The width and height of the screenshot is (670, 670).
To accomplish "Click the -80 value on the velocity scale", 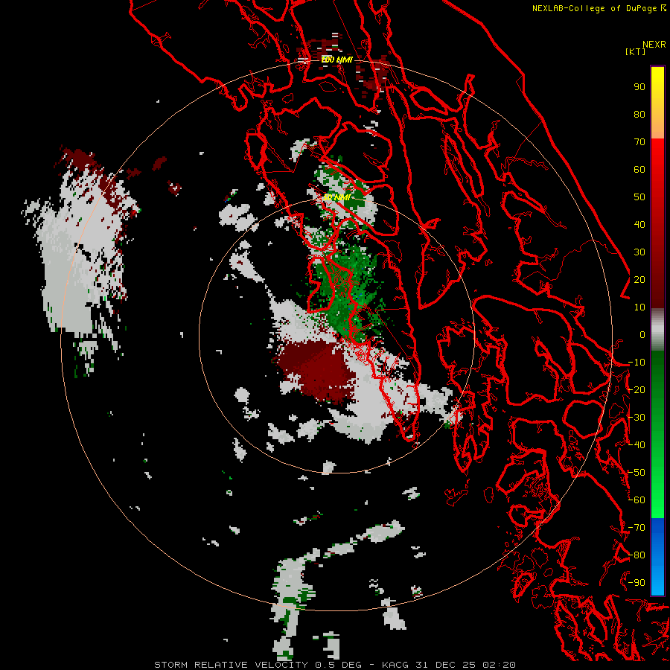I will 636,555.
